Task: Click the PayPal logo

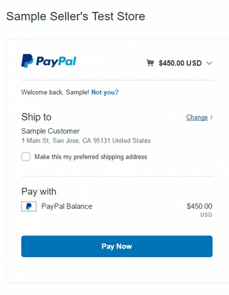Action: click(48, 61)
